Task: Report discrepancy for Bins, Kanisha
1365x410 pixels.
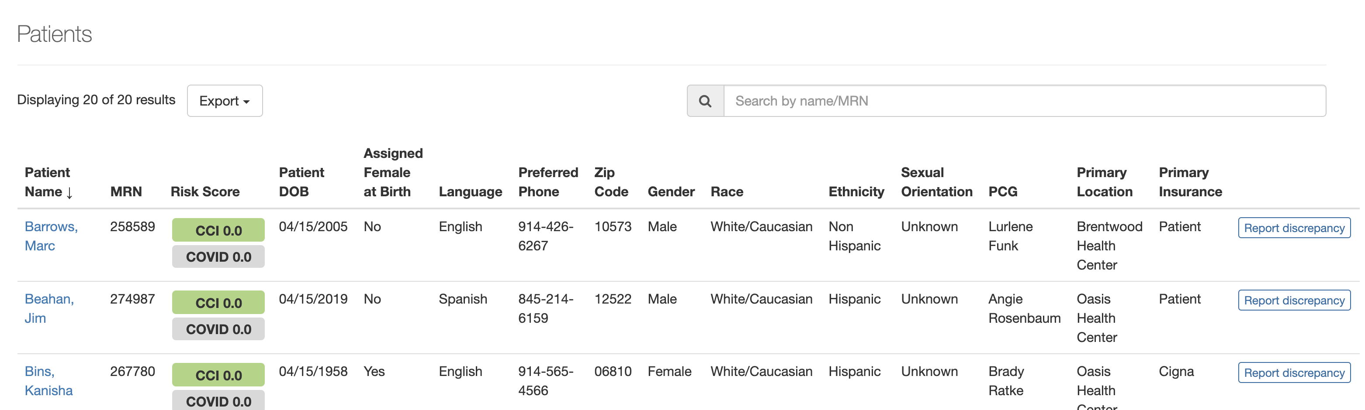Action: tap(1293, 373)
